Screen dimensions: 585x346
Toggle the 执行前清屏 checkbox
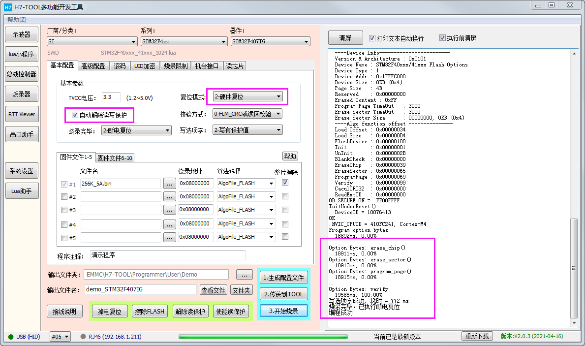tap(442, 38)
